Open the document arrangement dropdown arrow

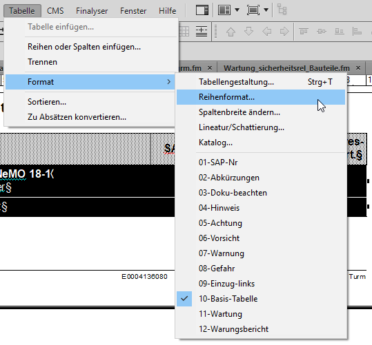(237, 10)
